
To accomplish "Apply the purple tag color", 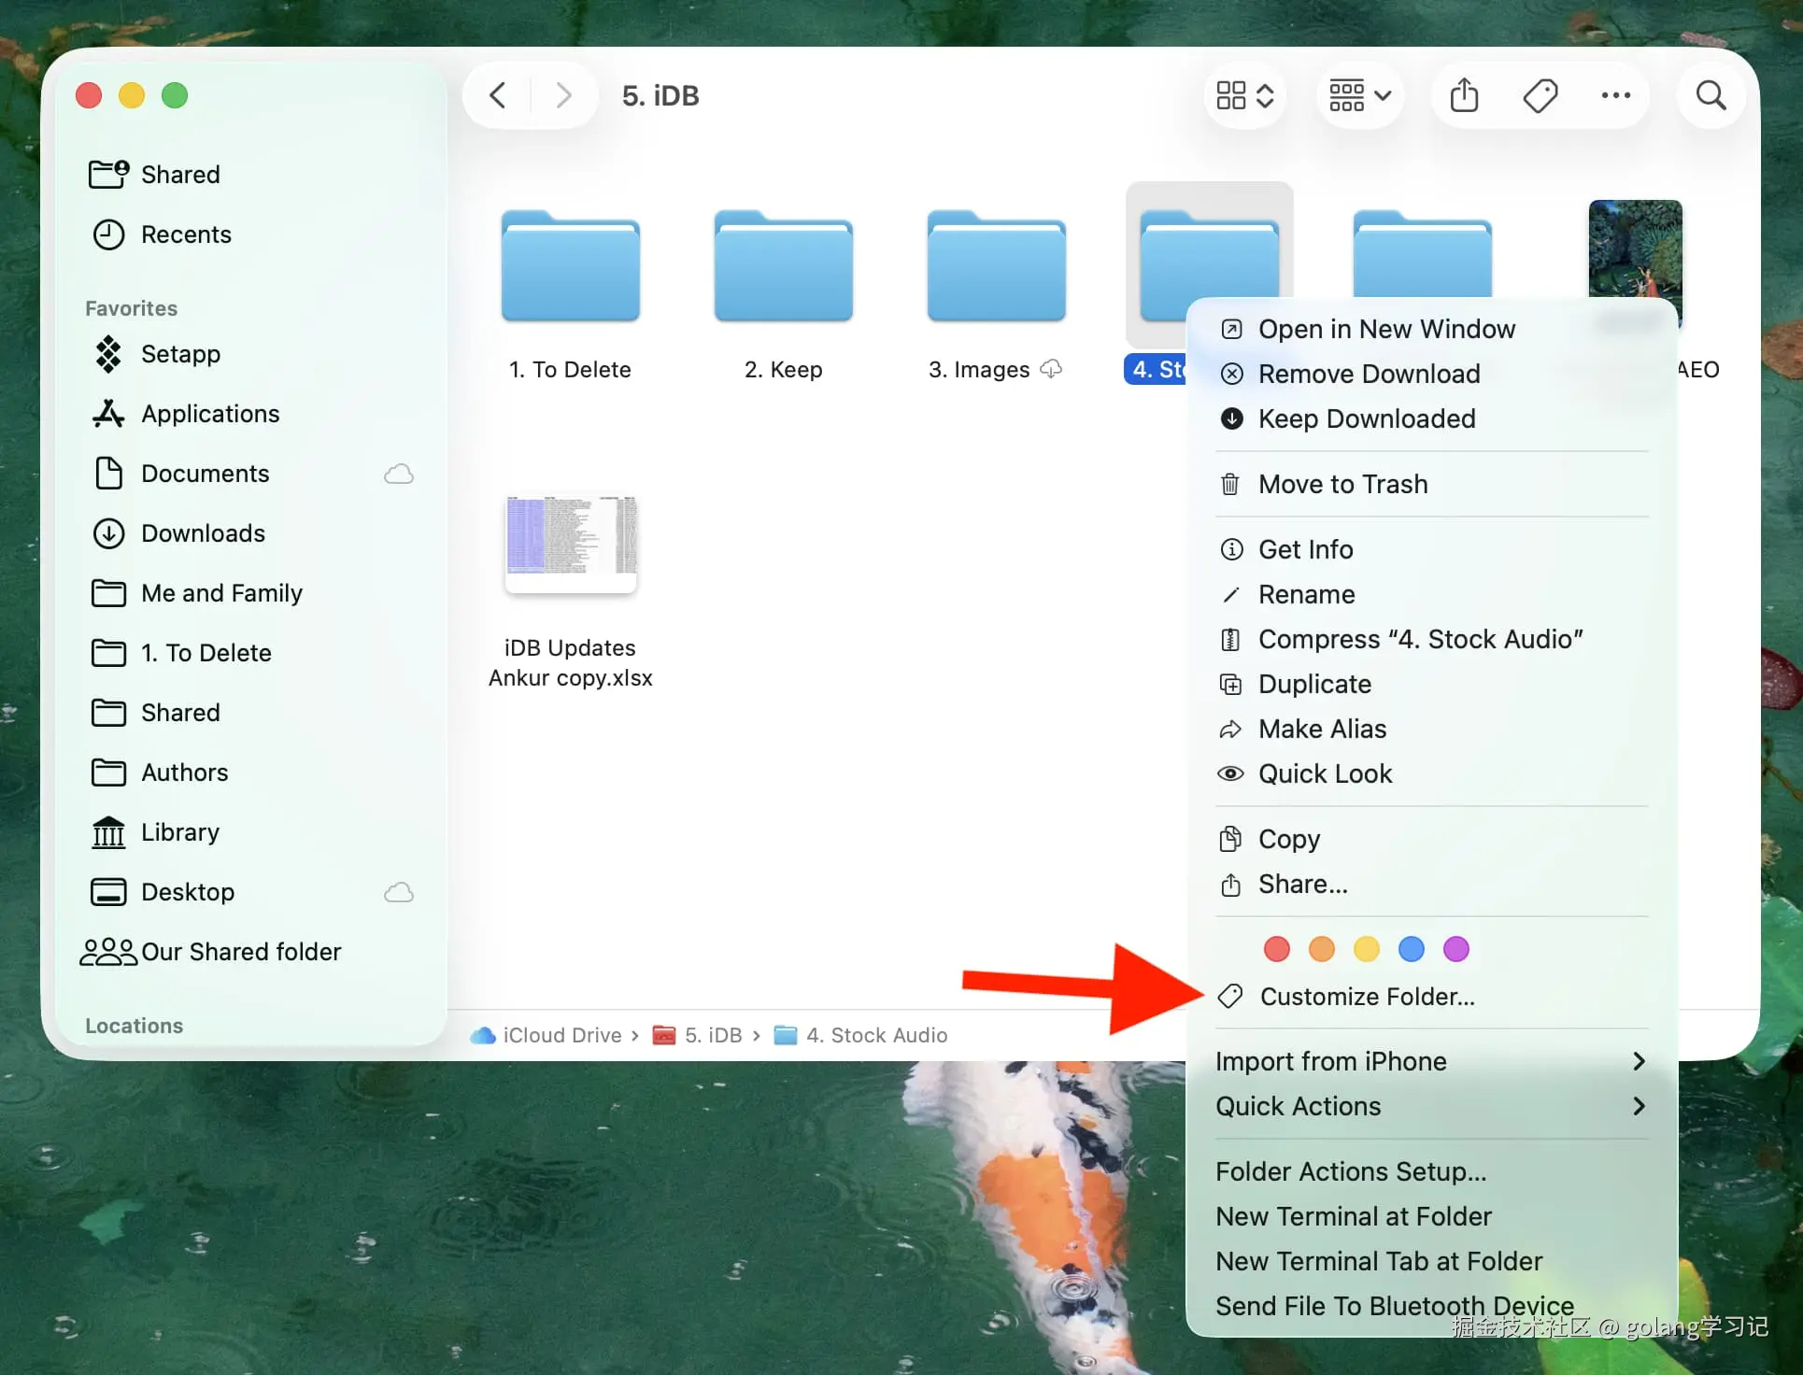I will pos(1455,949).
